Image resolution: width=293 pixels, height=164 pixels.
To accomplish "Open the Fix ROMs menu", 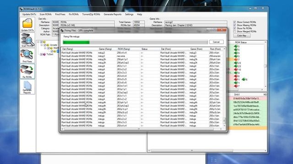I will (74, 14).
